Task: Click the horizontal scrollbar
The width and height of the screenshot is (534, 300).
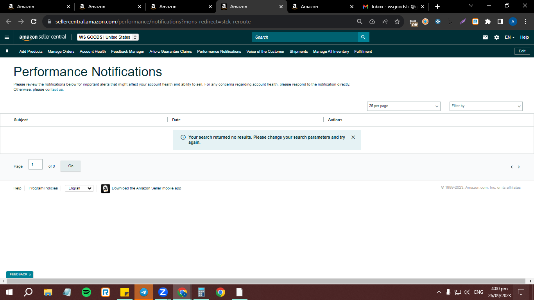Action: coord(266,281)
